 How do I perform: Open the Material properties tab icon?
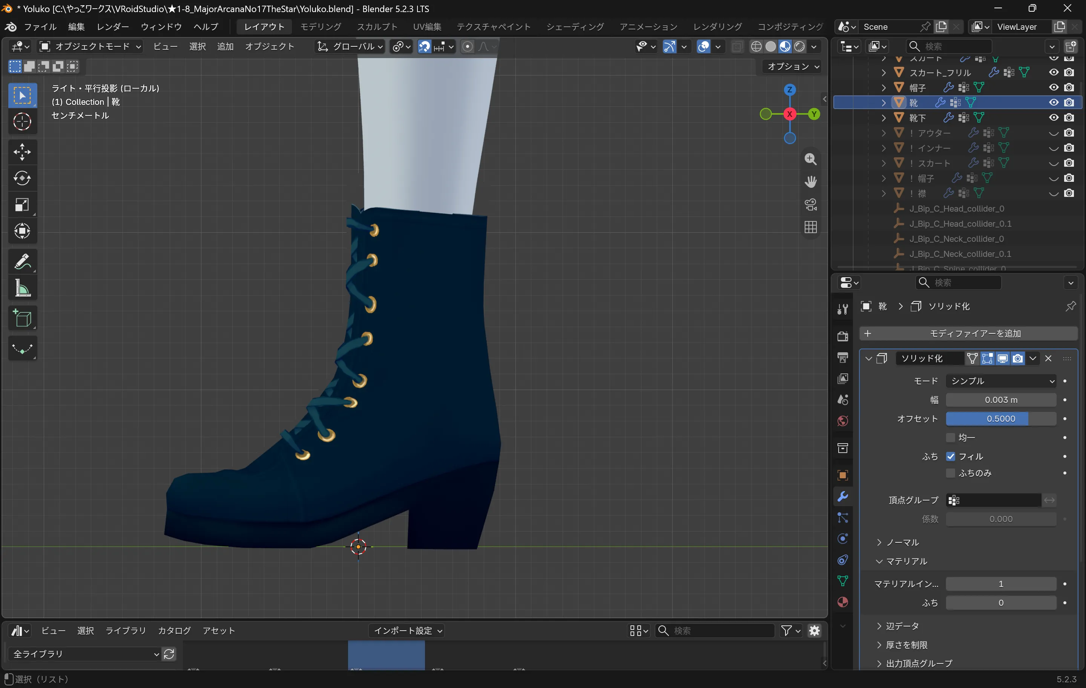(842, 602)
